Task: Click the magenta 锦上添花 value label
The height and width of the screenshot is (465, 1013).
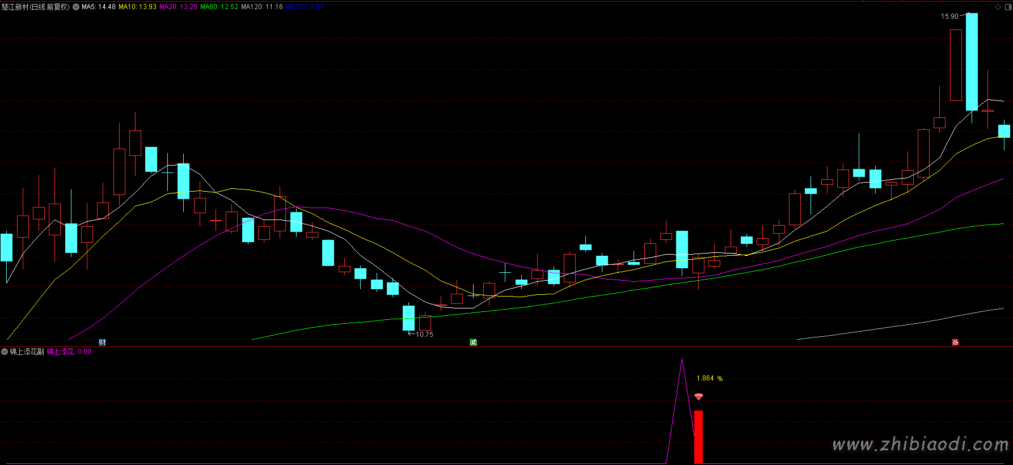Action: [69, 352]
